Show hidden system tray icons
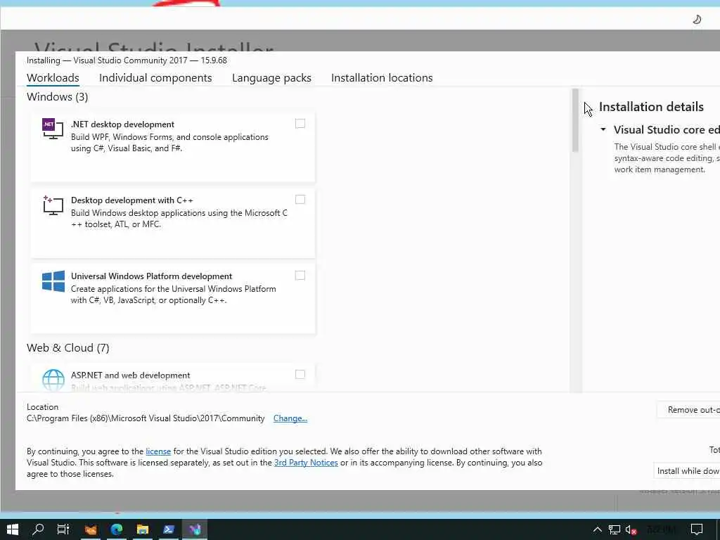Viewport: 720px width, 540px height. coord(597,530)
